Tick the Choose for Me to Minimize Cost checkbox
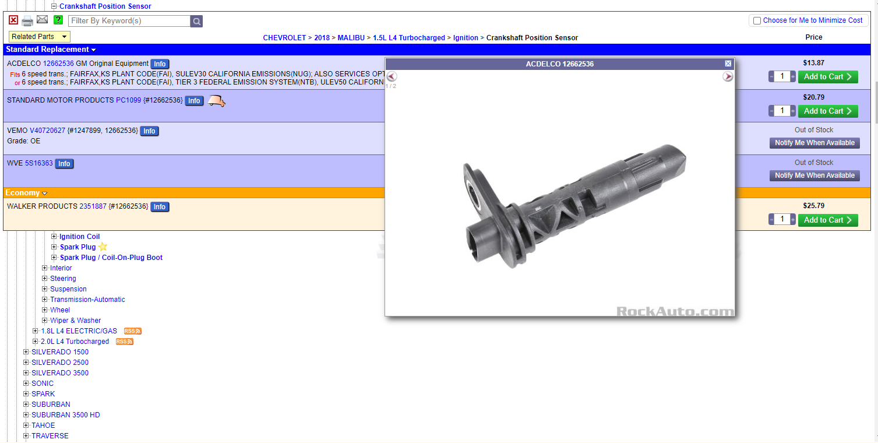The image size is (878, 443). 757,20
